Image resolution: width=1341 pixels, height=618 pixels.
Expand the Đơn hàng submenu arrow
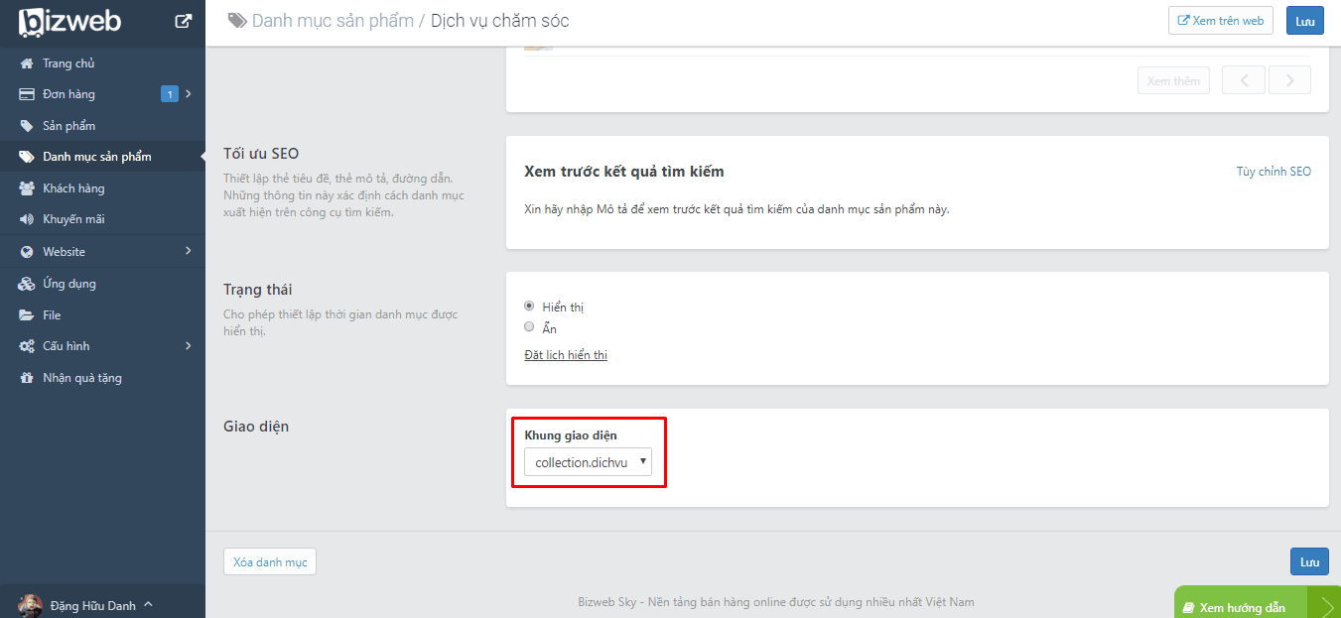(188, 94)
